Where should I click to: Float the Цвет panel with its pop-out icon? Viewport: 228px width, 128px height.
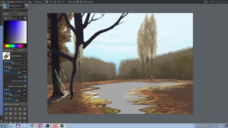22,14
